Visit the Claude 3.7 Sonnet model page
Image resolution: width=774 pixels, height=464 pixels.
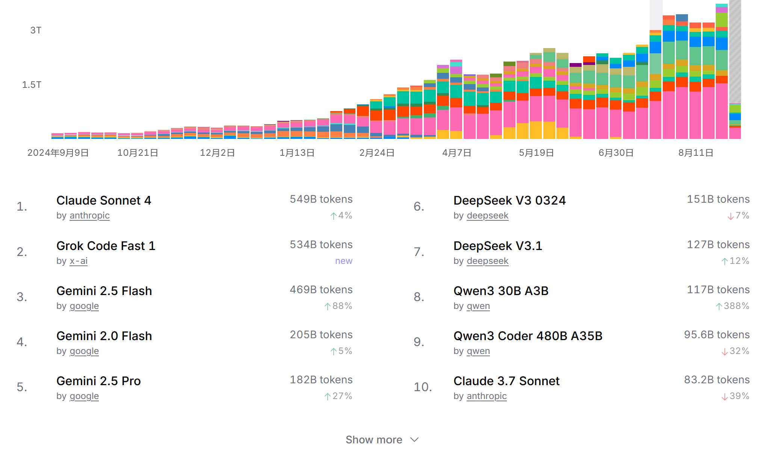click(x=506, y=381)
